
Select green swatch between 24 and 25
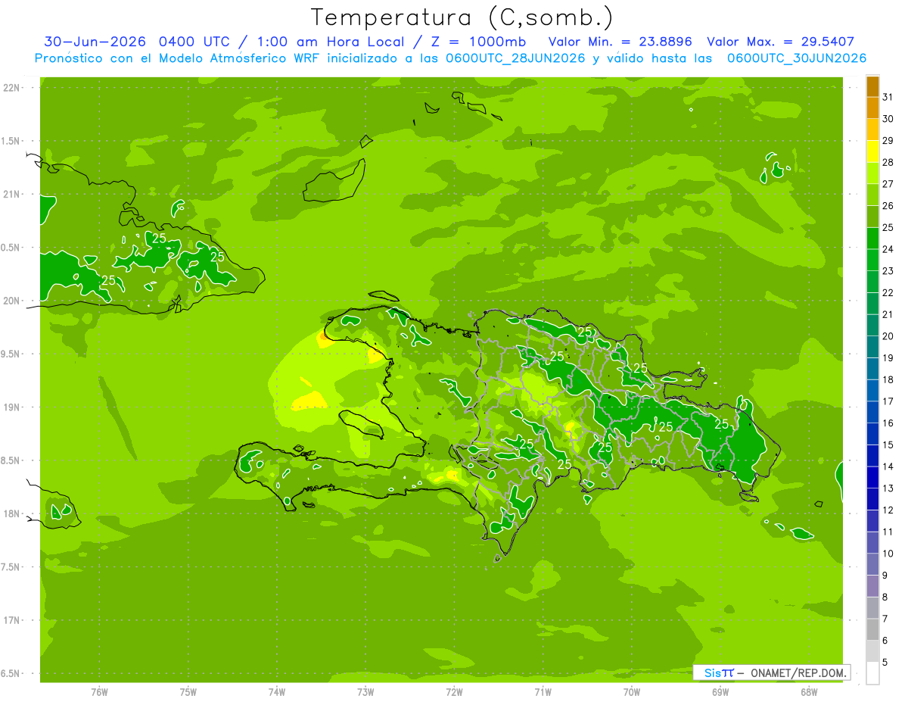[x=872, y=238]
